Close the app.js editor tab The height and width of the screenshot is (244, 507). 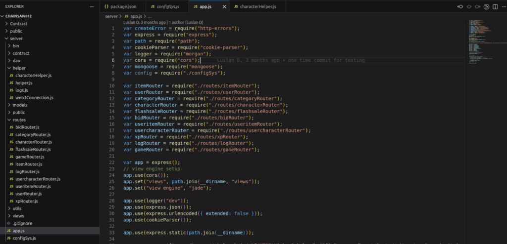[225, 7]
